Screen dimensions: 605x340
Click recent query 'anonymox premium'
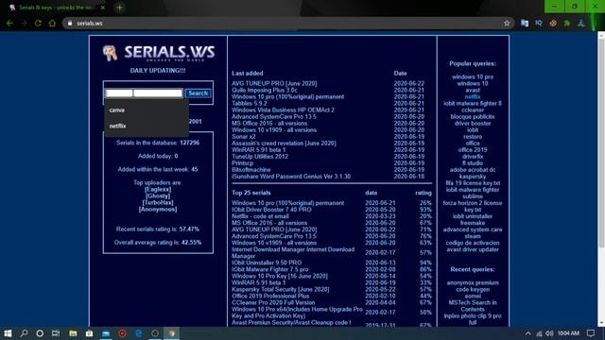click(473, 282)
